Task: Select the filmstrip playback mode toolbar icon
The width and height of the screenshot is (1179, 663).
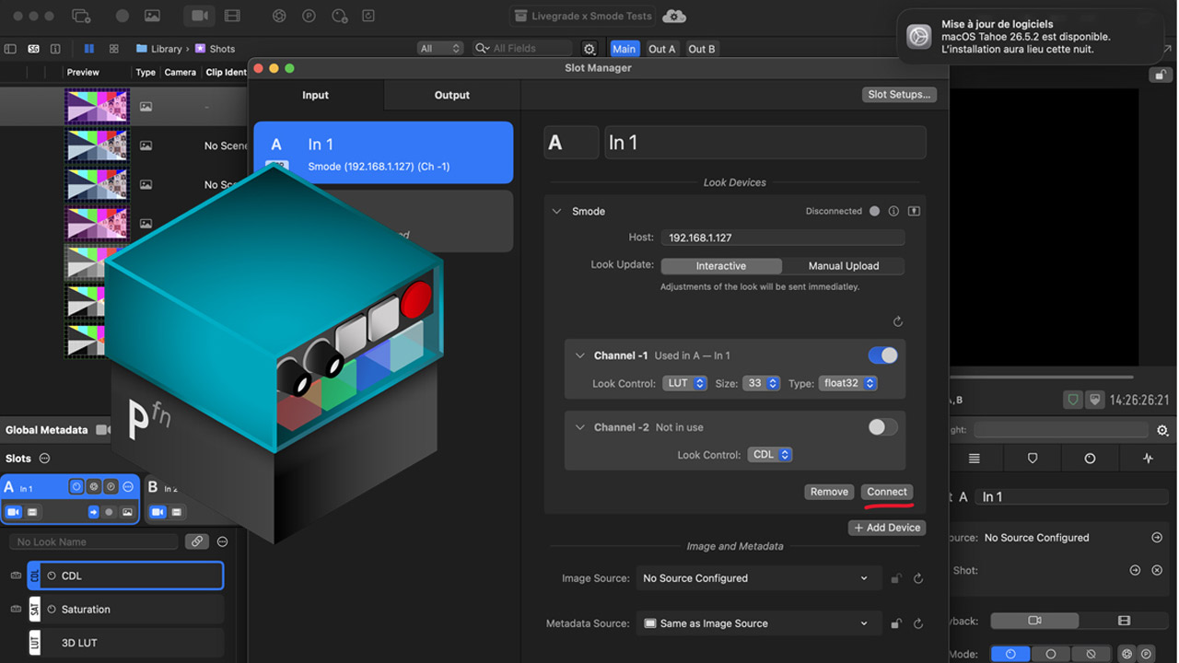Action: point(232,16)
